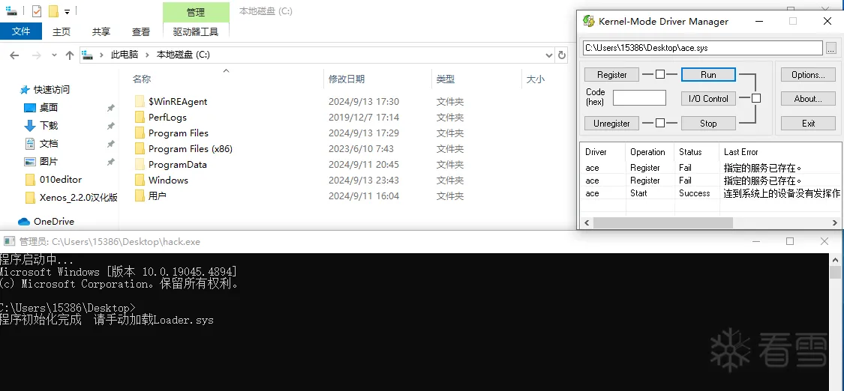Click the Explorer back arrow
The width and height of the screenshot is (844, 391).
14,55
